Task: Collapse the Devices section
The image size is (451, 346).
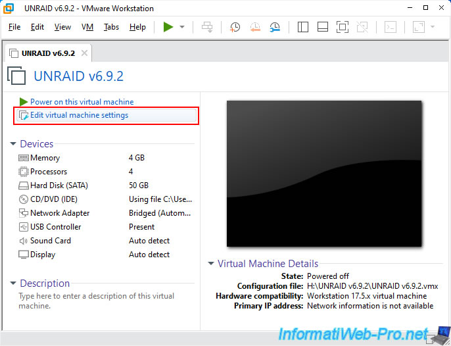Action: (14, 144)
